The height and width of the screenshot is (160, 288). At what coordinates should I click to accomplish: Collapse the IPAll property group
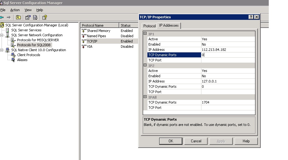[x=145, y=96]
